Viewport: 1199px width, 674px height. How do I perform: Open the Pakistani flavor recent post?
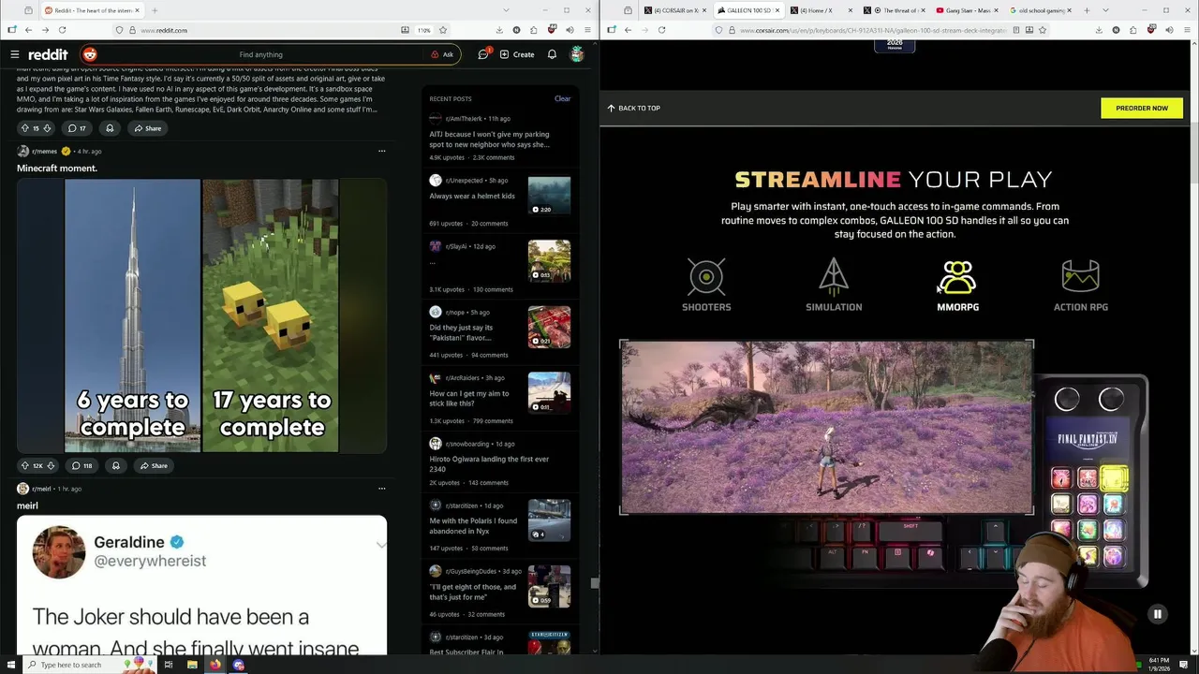461,332
